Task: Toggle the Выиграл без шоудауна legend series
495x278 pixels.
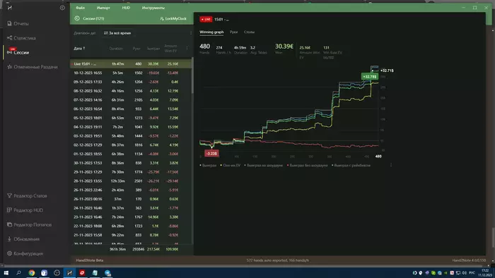Action: (307, 165)
